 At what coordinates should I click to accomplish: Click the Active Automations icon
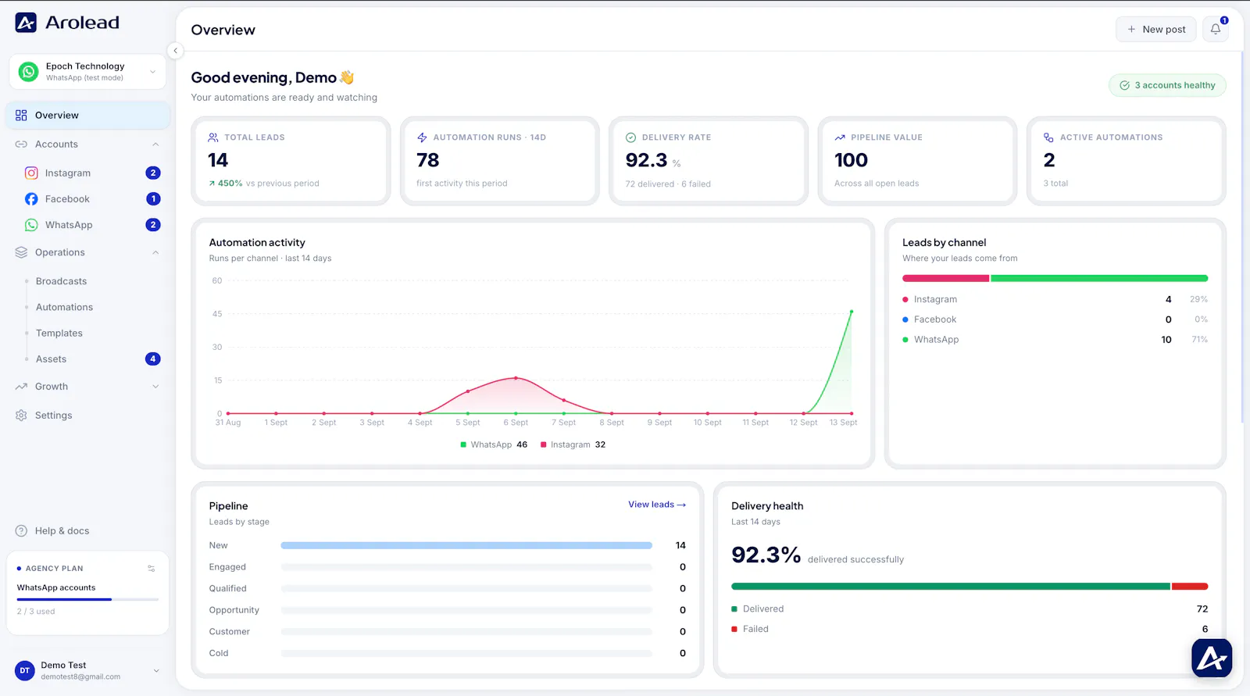pos(1048,137)
